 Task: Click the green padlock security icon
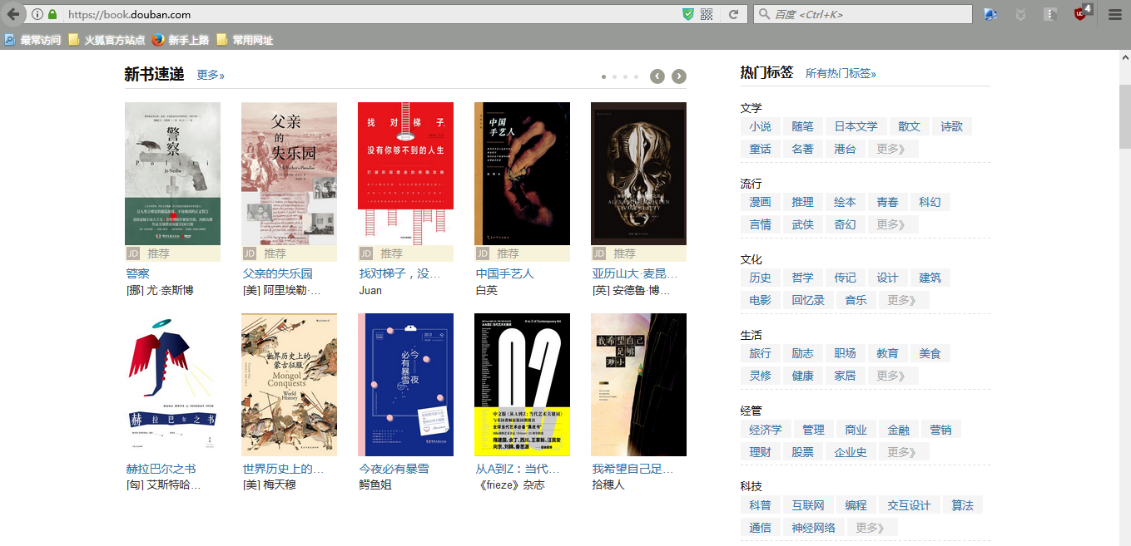(x=53, y=14)
